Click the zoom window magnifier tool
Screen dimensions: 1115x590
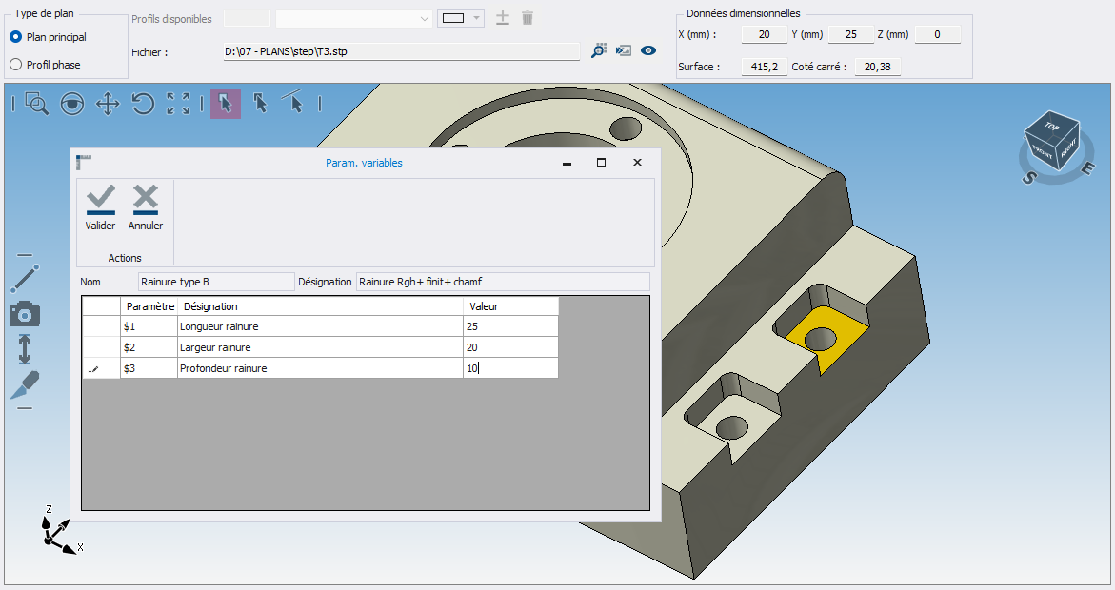[37, 104]
